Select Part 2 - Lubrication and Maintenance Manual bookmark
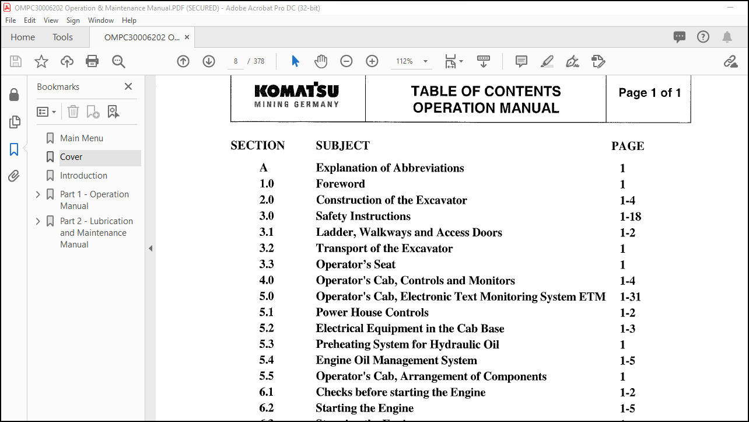Screen dimensions: 749x422 pyautogui.click(x=97, y=233)
